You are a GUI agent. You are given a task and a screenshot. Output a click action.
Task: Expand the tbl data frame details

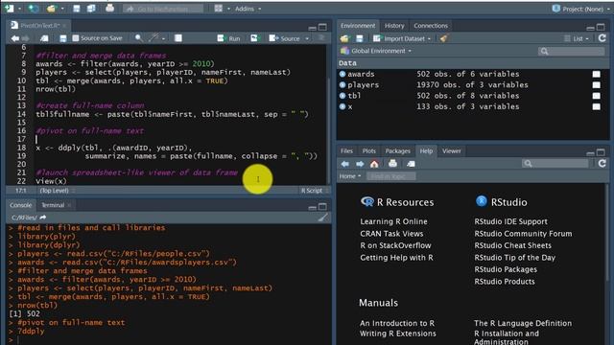tap(342, 96)
